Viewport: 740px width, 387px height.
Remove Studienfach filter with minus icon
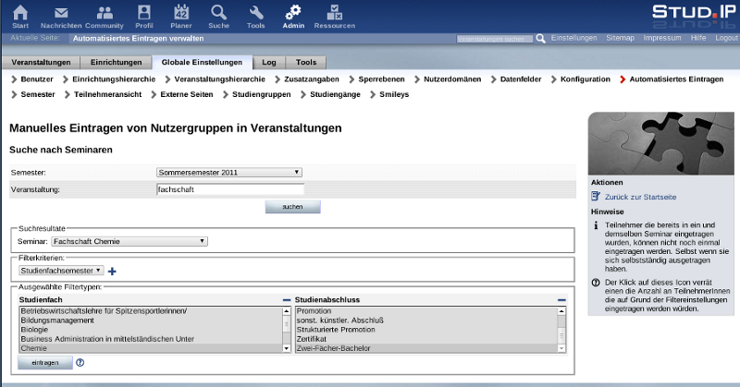287,300
